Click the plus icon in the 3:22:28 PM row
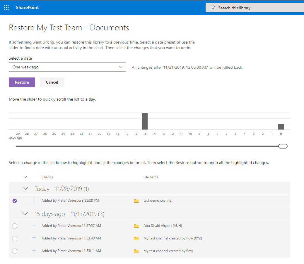 tap(34, 200)
